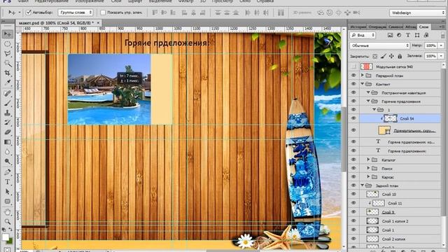Screen dimensions: 448x252
Task: Filter layers by smart object type
Action: [426, 35]
